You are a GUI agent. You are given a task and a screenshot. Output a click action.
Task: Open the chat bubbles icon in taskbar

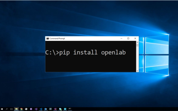[x=60, y=109]
